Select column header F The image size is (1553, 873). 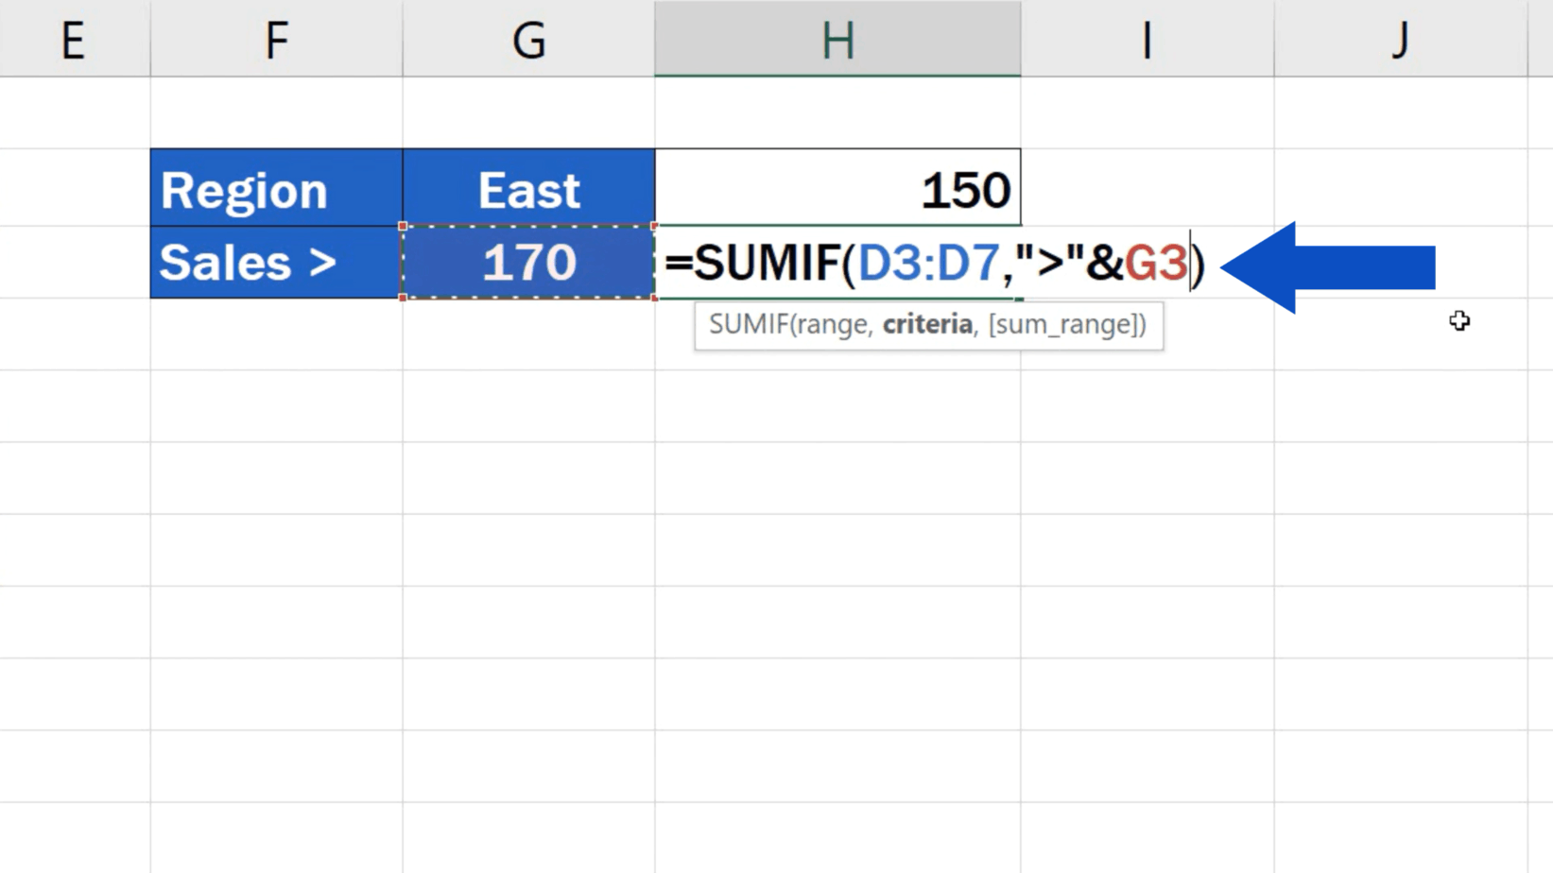pos(274,38)
